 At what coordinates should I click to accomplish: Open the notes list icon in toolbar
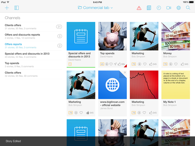pyautogui.click(x=149, y=8)
